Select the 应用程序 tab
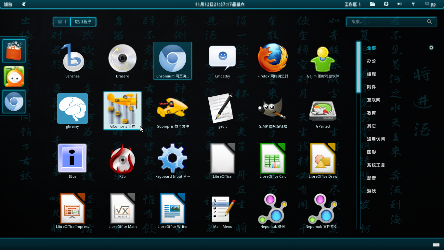444x250 pixels. (83, 22)
